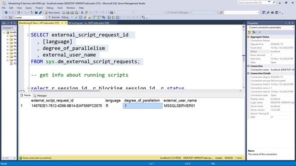Collapse the localhost server tree node
296x166 pixels.
4,32
